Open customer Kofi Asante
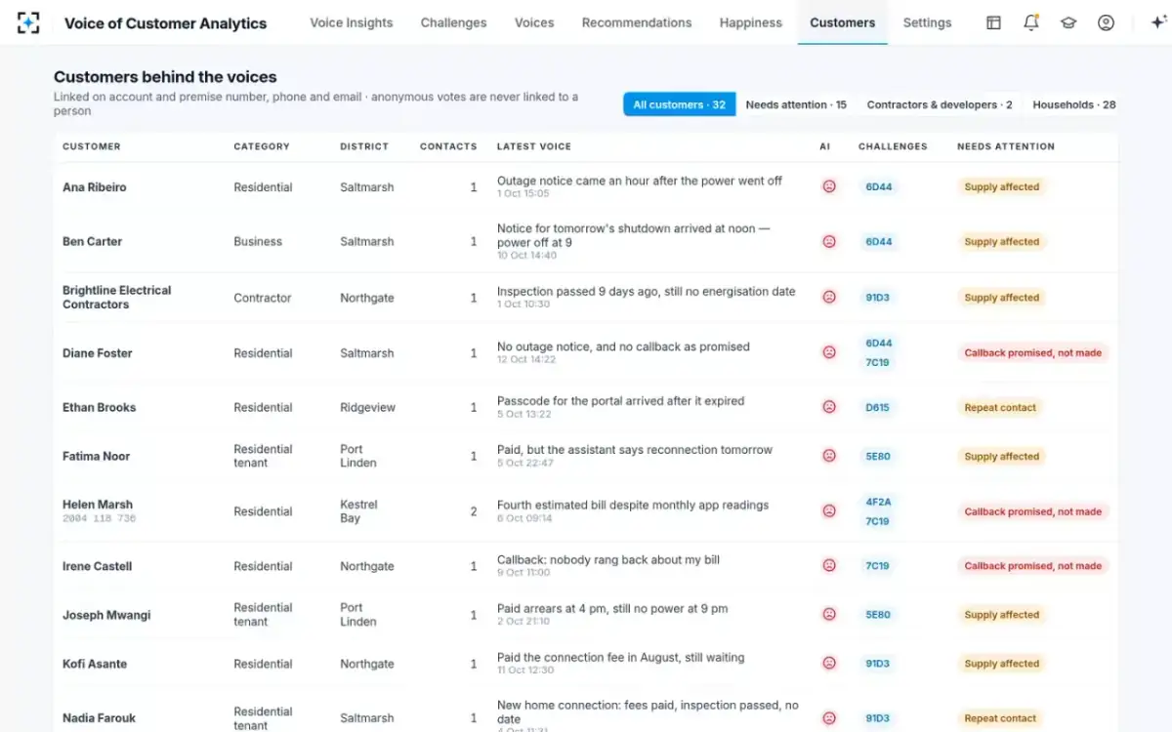The height and width of the screenshot is (732, 1172). click(x=95, y=665)
